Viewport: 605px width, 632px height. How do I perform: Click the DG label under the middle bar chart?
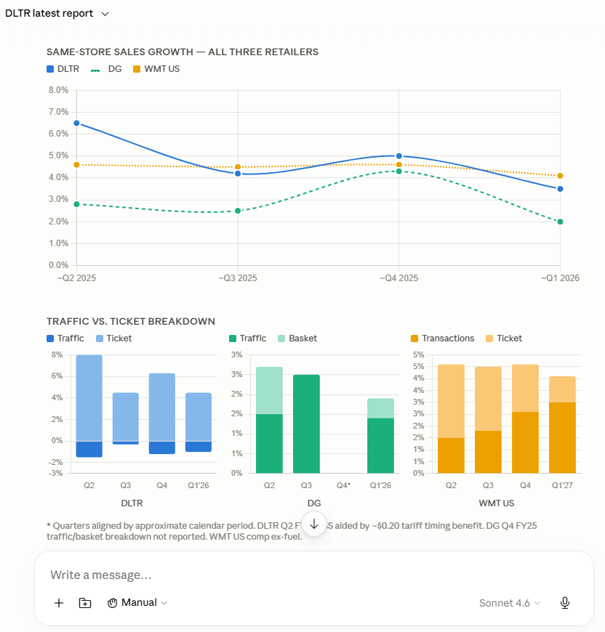[314, 503]
